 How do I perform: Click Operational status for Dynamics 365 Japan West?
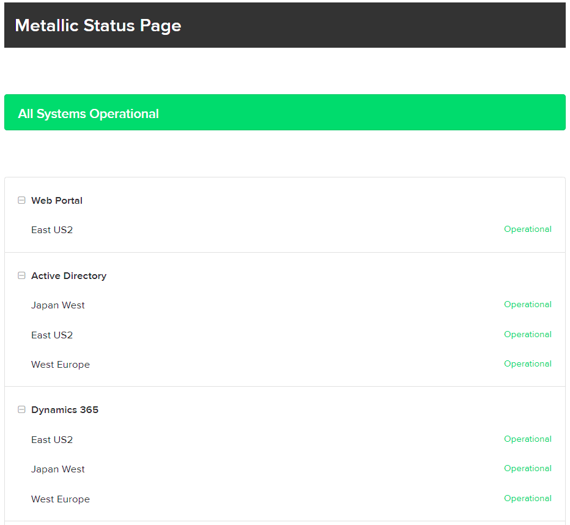pos(527,469)
